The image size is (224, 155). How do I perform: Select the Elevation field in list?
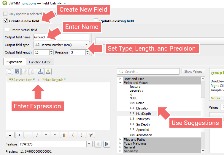tap(143, 108)
